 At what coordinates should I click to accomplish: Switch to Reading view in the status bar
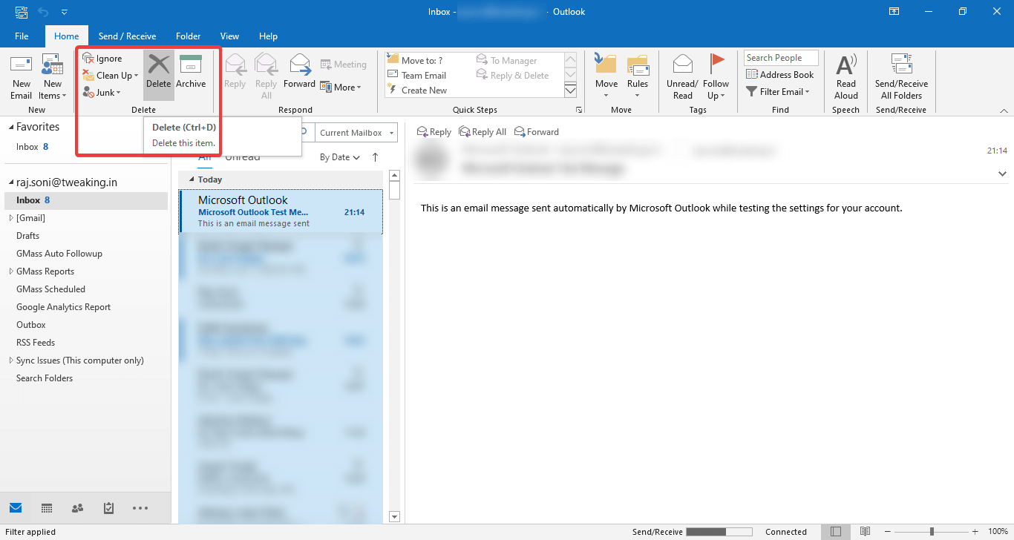tap(864, 531)
